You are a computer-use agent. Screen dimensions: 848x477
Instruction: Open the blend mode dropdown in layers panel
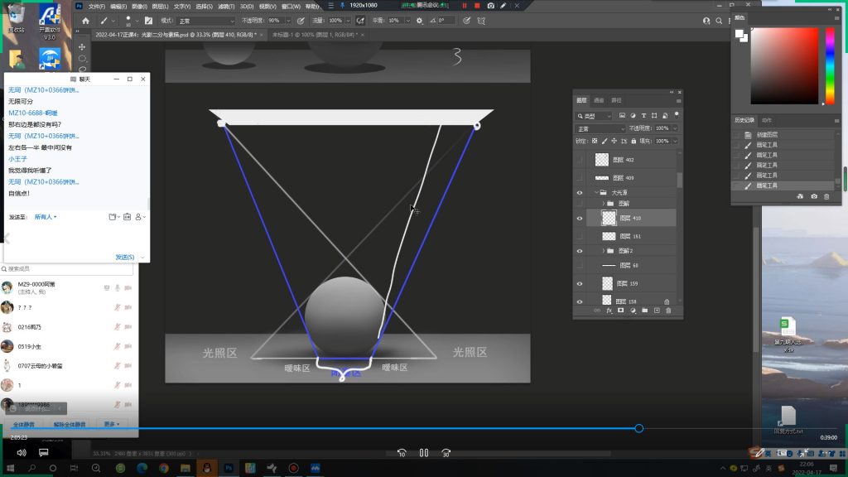point(600,128)
